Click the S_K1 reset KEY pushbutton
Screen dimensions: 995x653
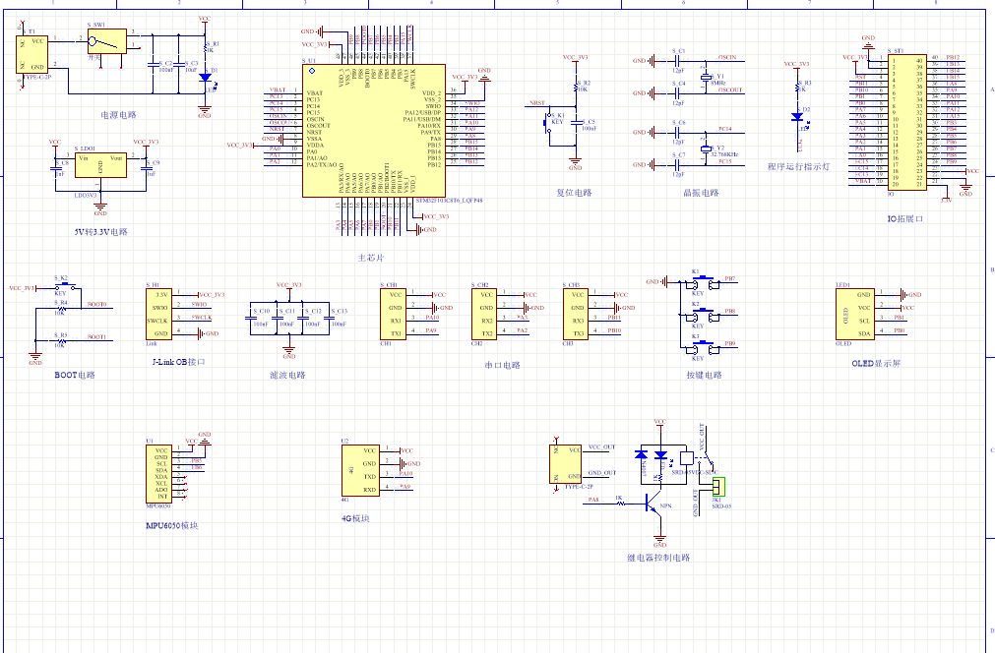(552, 122)
